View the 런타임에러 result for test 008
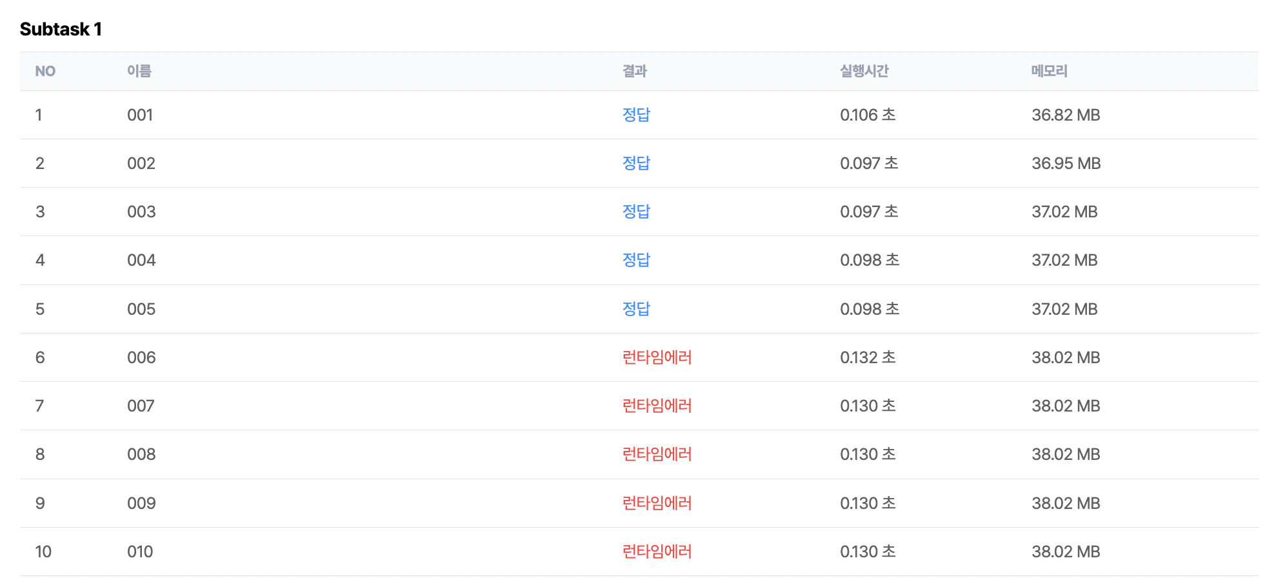Screen dimensions: 1276x587 (657, 454)
